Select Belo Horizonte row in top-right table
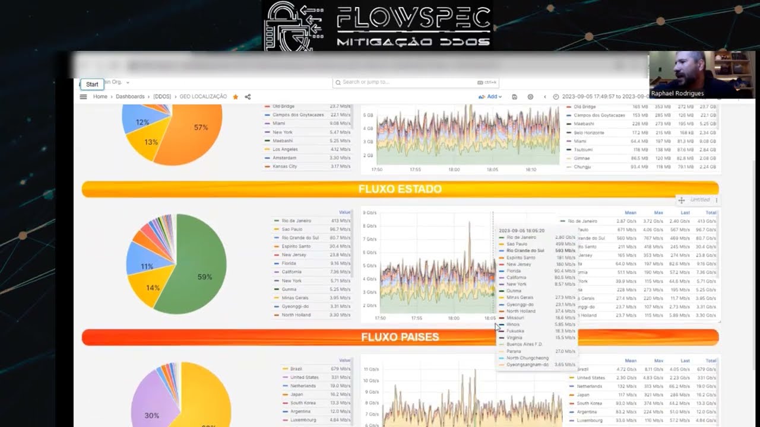 (x=641, y=132)
